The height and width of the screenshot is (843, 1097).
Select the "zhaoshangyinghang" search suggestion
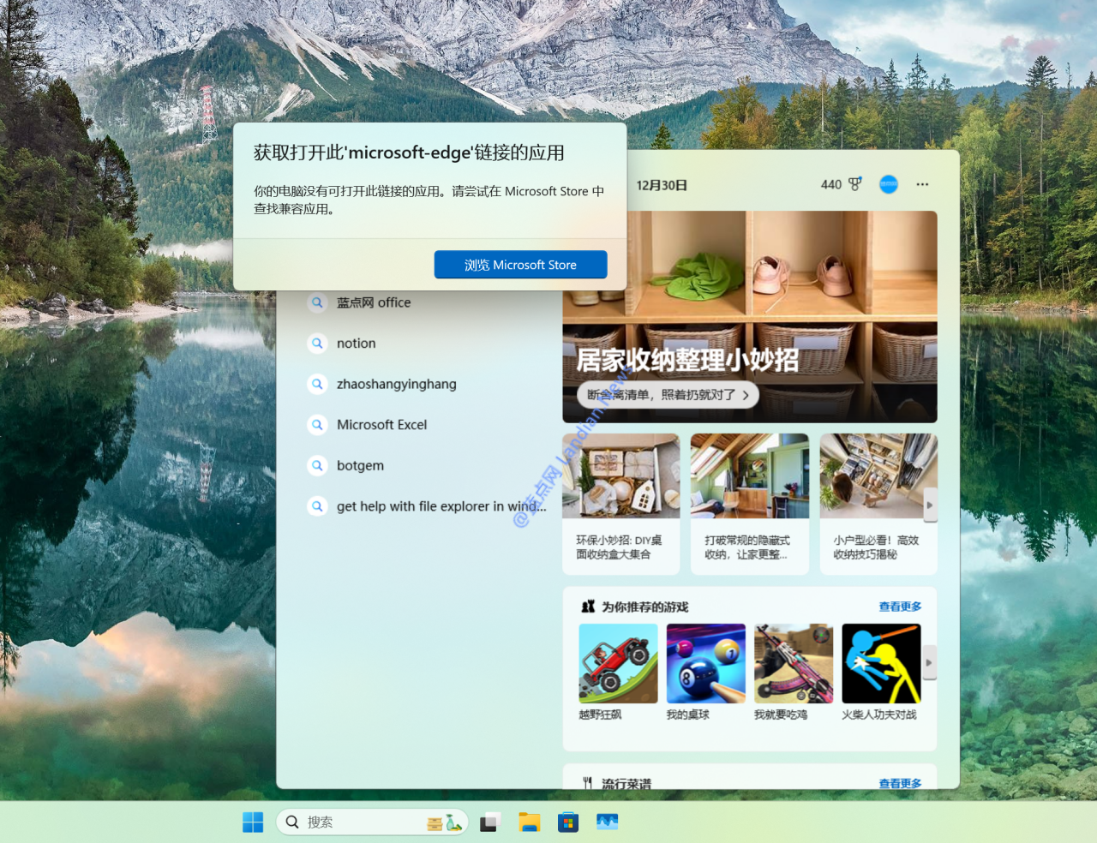[x=397, y=384]
